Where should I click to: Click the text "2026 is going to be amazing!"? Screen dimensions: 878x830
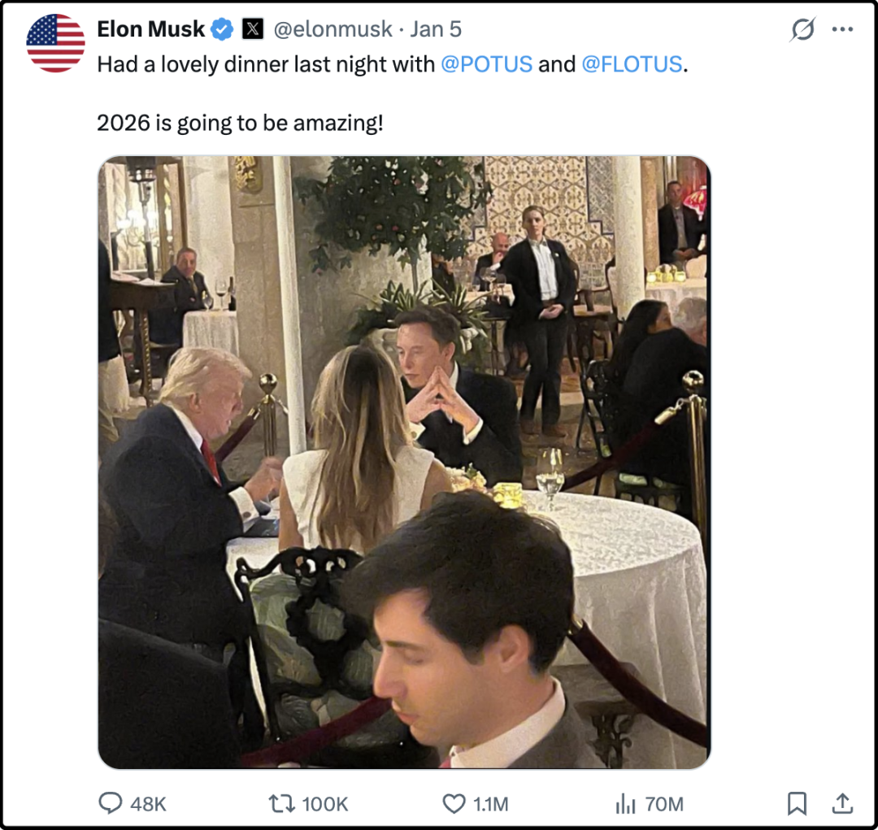pyautogui.click(x=239, y=124)
